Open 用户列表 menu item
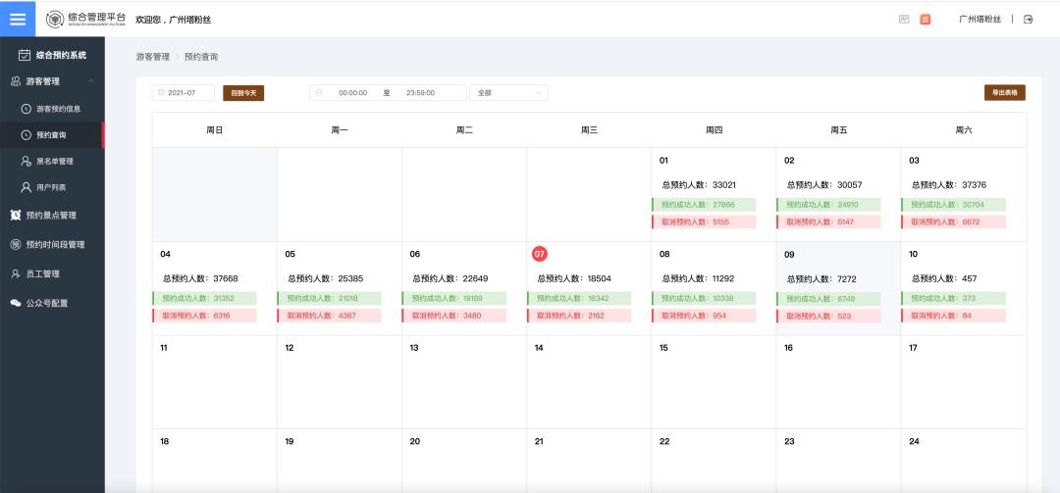The image size is (1060, 493). [52, 187]
